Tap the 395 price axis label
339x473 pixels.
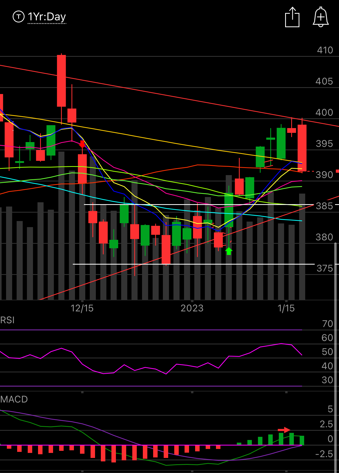point(324,144)
